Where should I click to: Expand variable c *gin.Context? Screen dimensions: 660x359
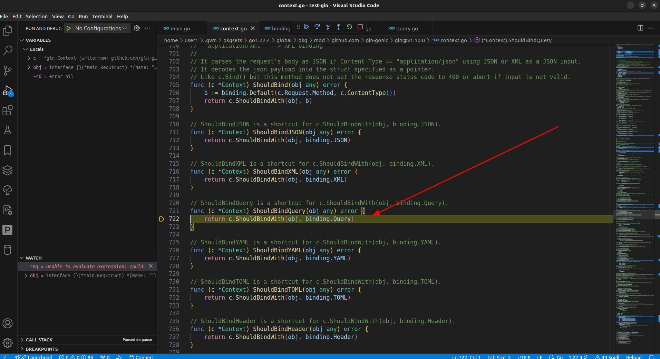pyautogui.click(x=29, y=58)
